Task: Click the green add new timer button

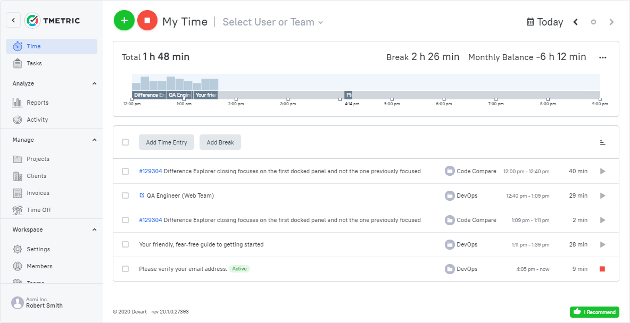Action: [x=124, y=20]
